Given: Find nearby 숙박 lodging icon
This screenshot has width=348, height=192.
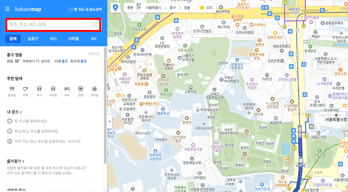Looking at the screenshot, I should [67, 89].
